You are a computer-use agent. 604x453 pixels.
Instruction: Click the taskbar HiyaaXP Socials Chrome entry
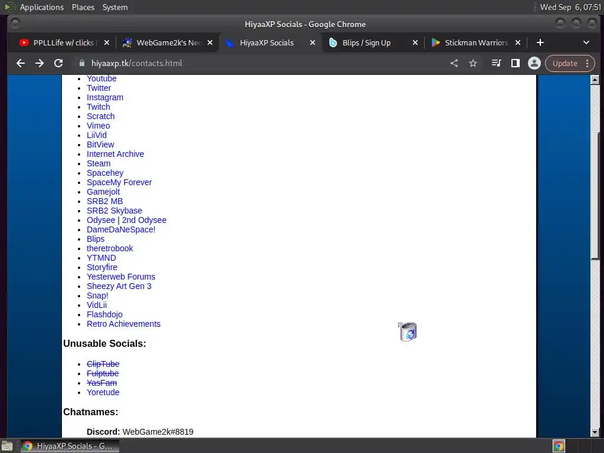[70, 446]
